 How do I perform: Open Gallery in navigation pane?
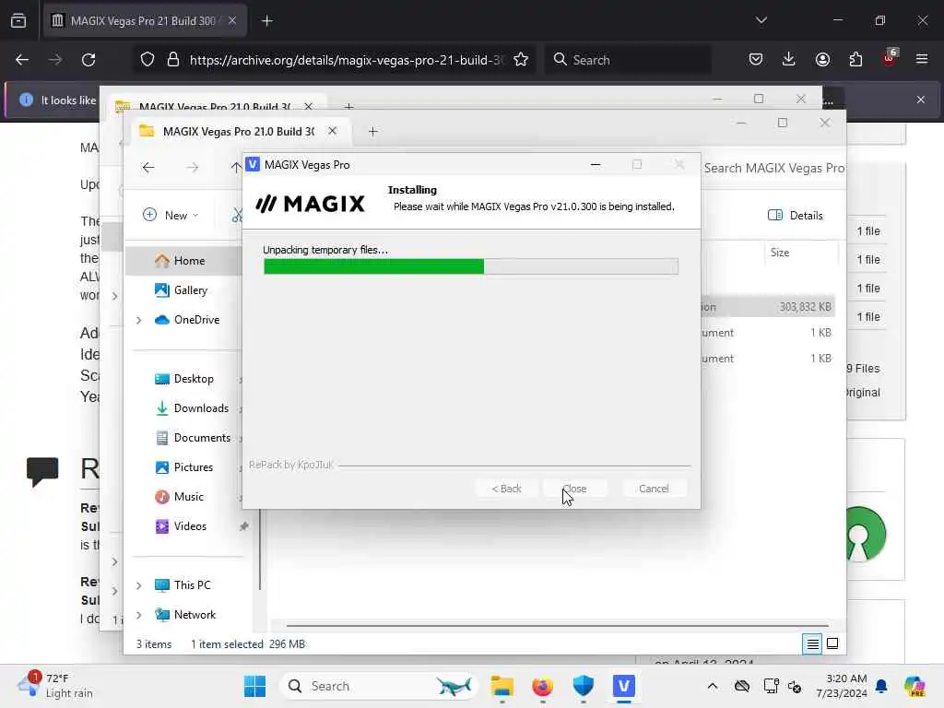pos(190,290)
